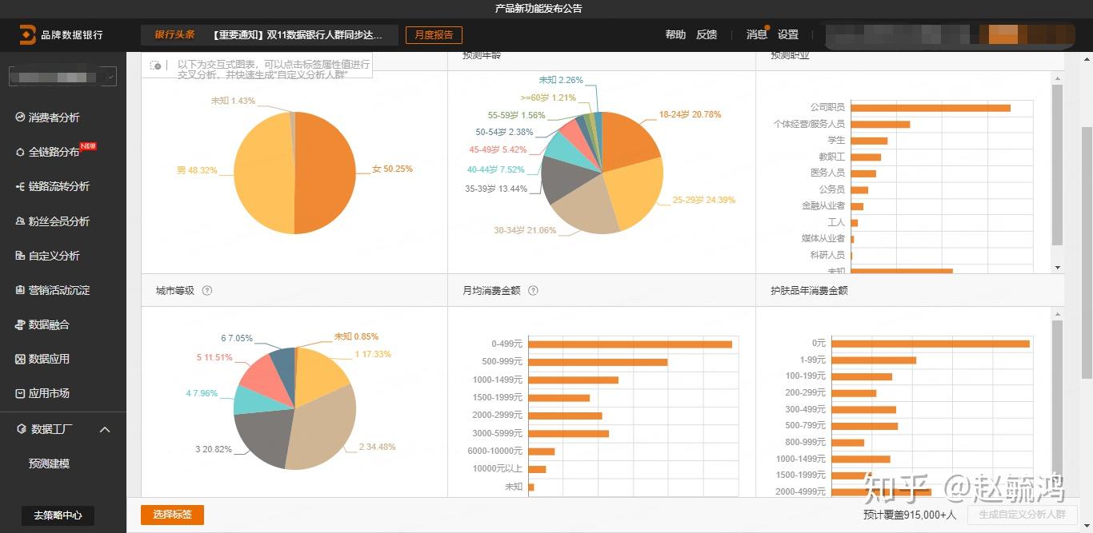This screenshot has height=533, width=1093.
Task: Open 应用市场 via its sidebar icon
Action: pyautogui.click(x=21, y=393)
